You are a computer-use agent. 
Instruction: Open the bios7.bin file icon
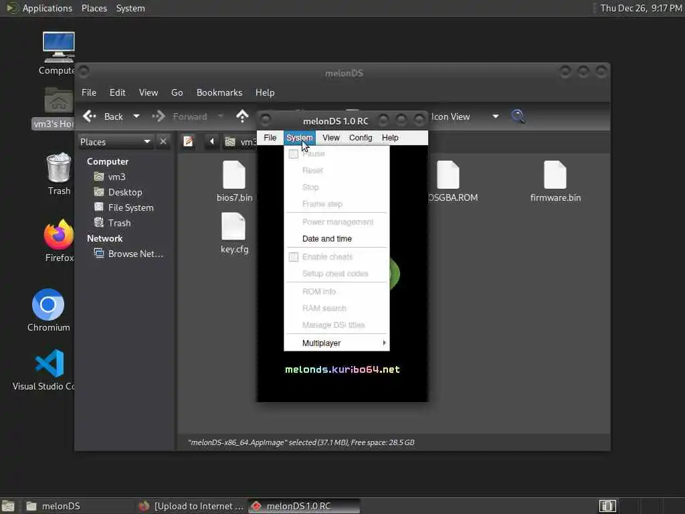coord(234,175)
